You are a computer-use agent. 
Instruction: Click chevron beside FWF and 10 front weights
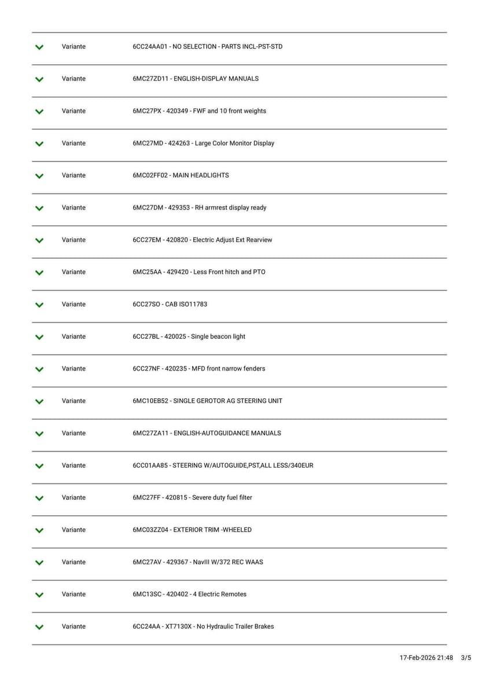(x=39, y=111)
